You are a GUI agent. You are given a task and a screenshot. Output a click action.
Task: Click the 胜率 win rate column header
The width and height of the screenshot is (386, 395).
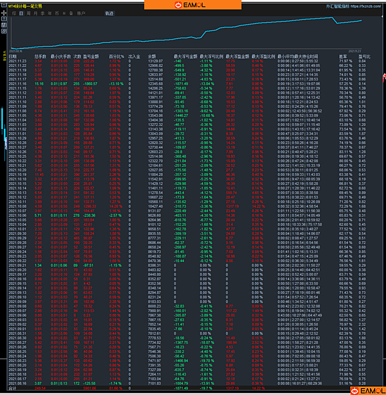343,56
